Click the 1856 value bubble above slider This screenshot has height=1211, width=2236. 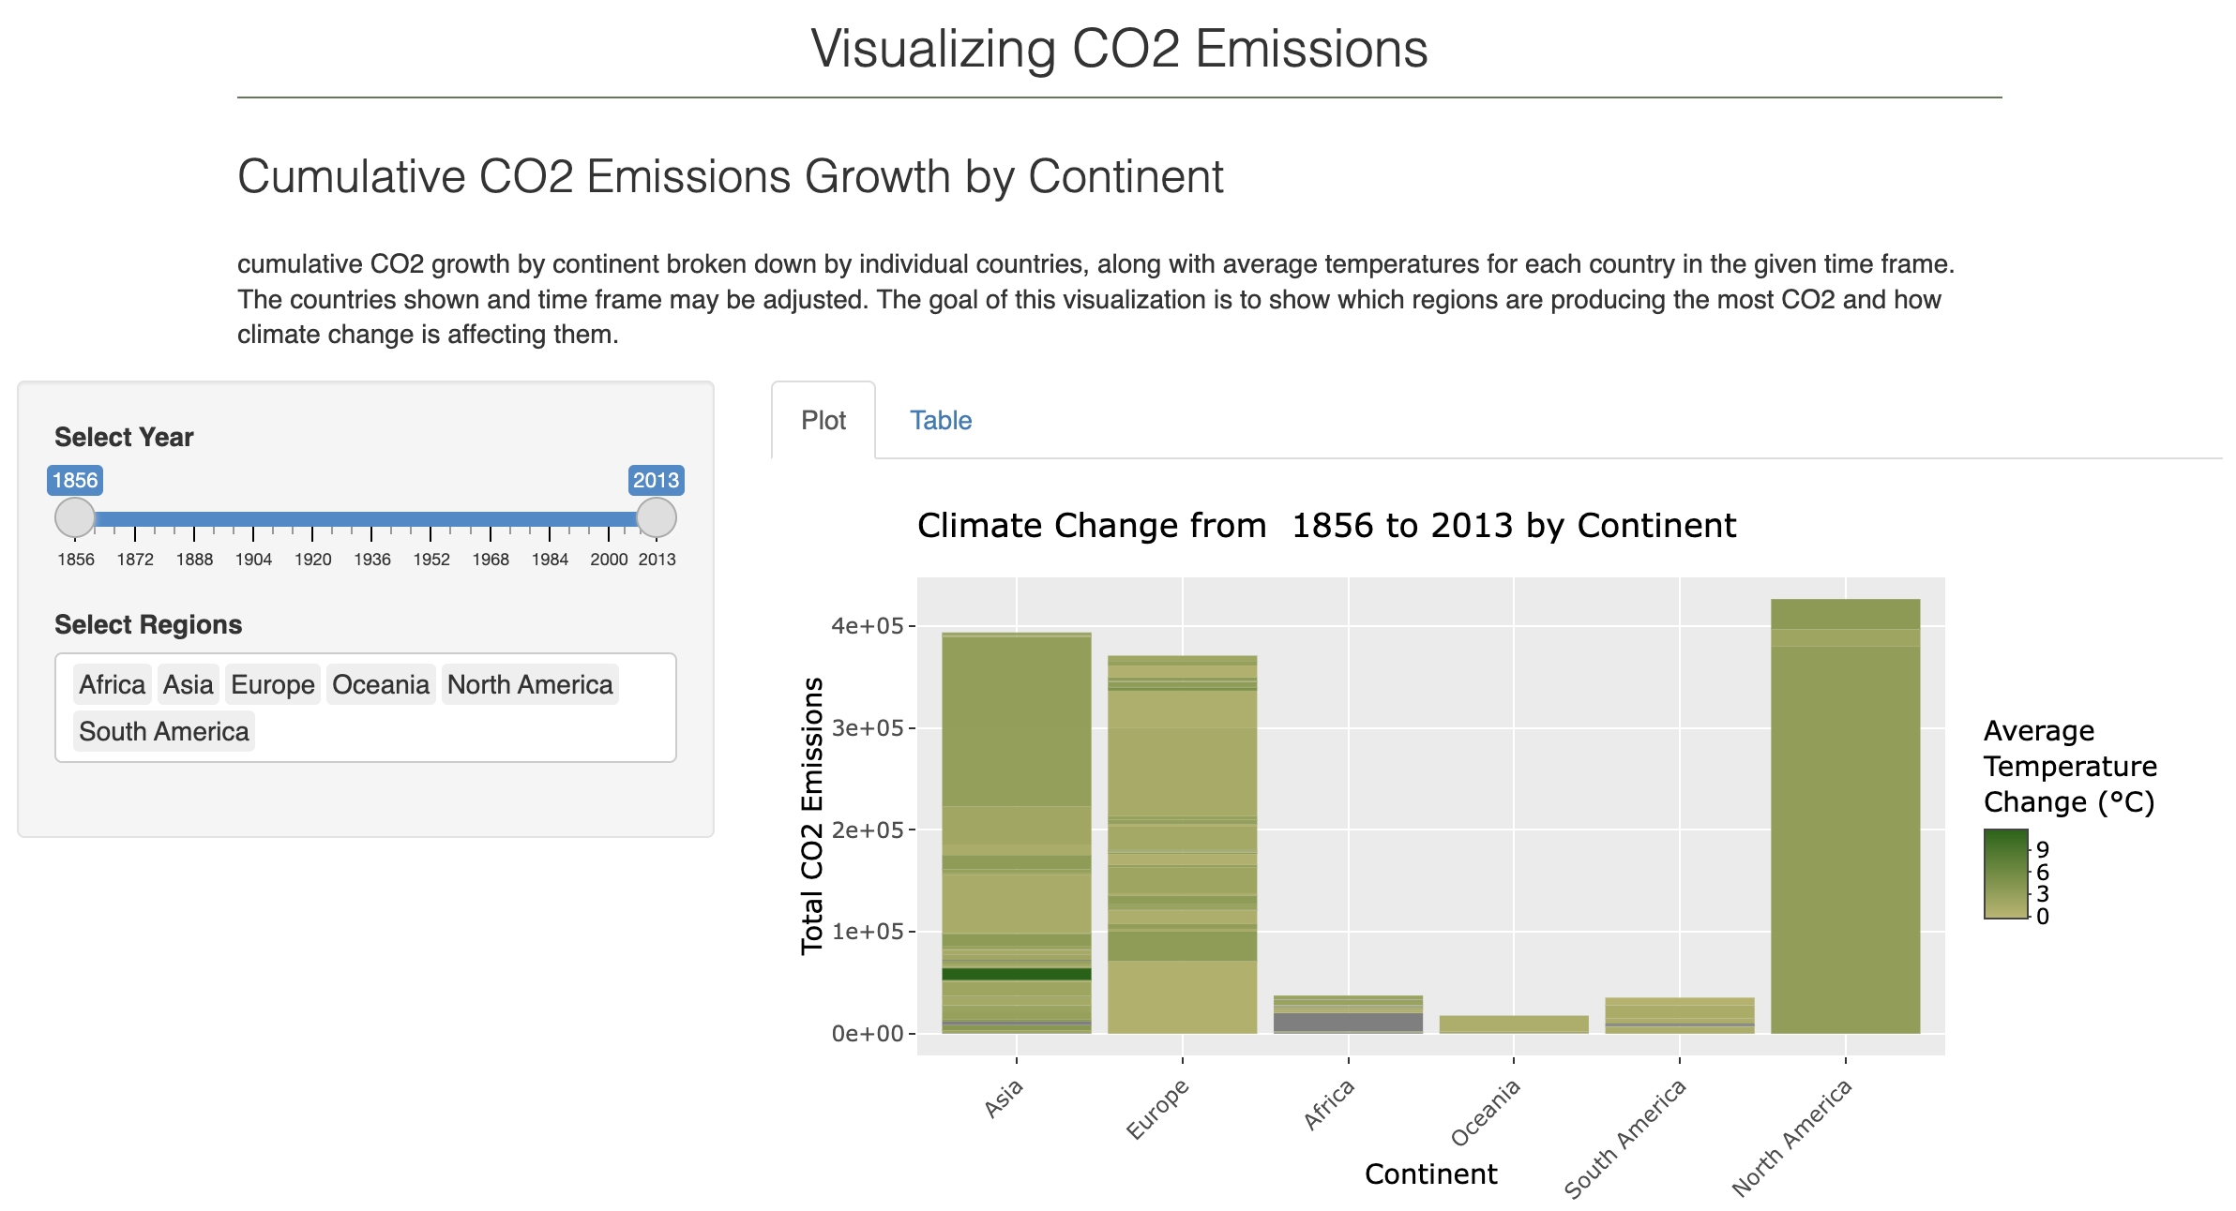pos(75,481)
